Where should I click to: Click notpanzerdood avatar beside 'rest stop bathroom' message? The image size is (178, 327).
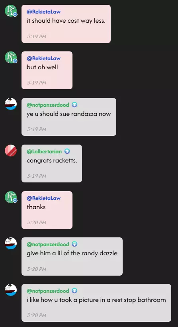11,290
